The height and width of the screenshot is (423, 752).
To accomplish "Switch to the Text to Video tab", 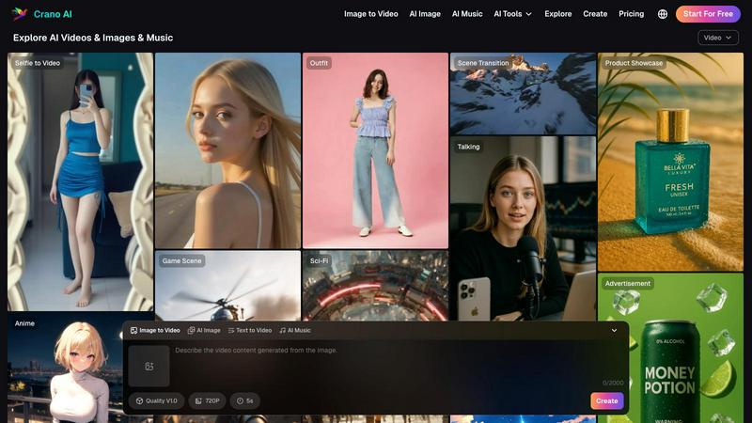I will click(x=249, y=331).
